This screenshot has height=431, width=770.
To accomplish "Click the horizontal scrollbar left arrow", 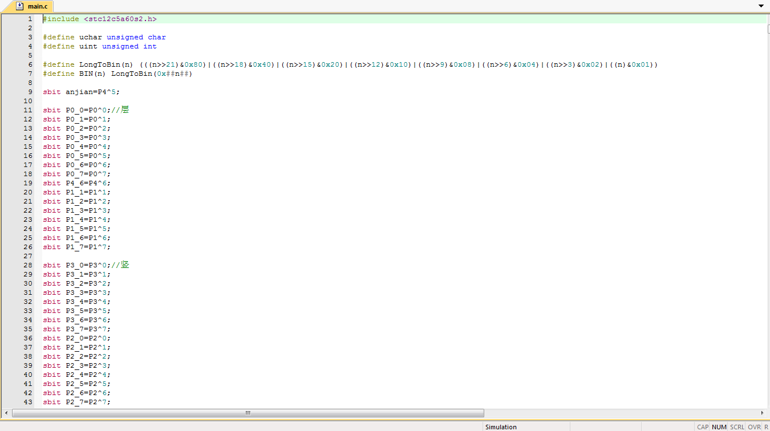I will pyautogui.click(x=6, y=413).
